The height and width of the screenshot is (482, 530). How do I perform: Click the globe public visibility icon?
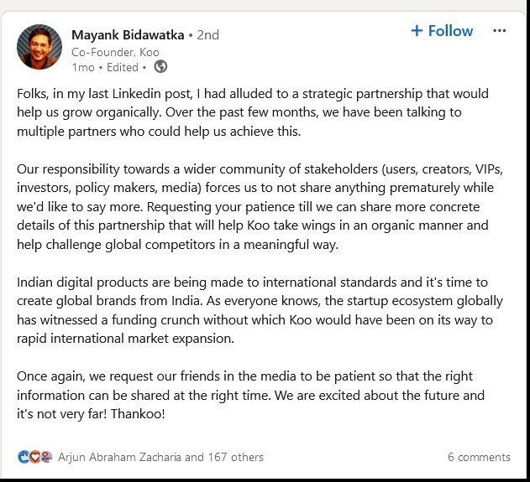(160, 66)
